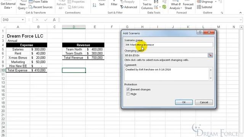Open connection Properties
The height and width of the screenshot is (137, 244).
click(76, 2)
